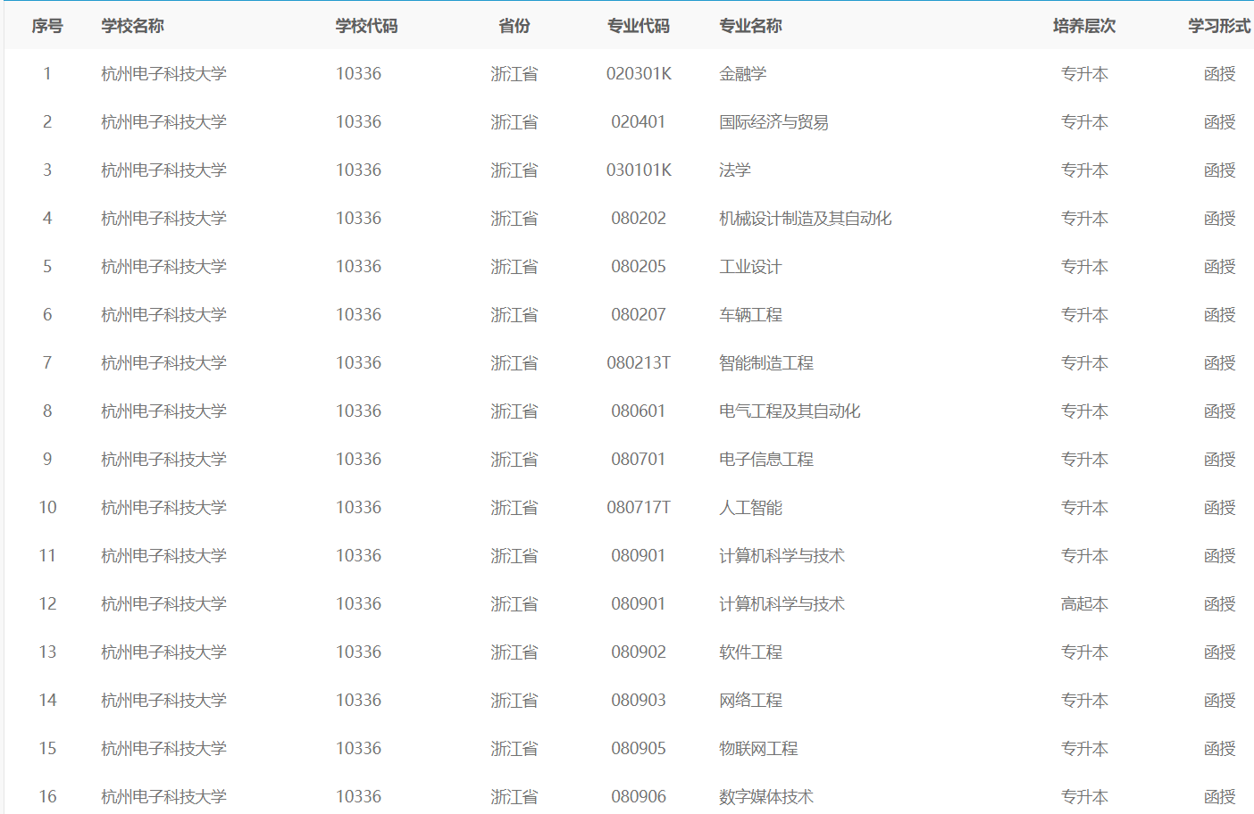Click sequence number 7
1254x814 pixels.
(47, 363)
